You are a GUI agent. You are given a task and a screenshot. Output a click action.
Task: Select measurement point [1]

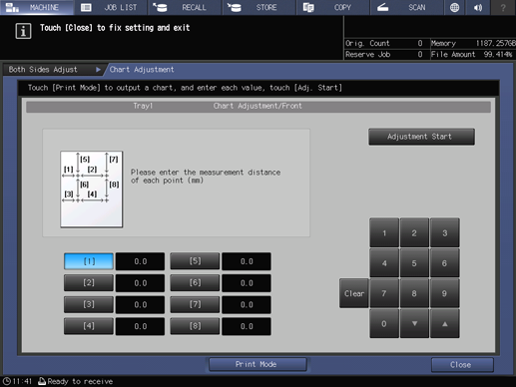pos(89,261)
